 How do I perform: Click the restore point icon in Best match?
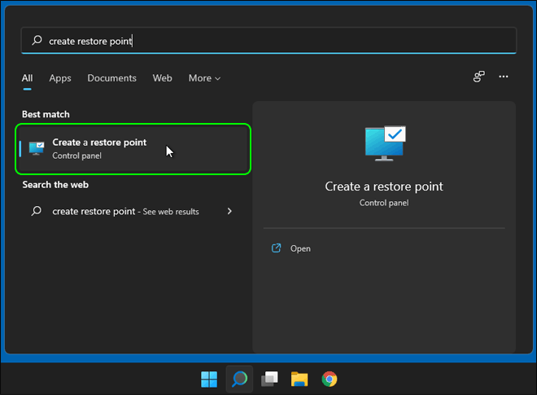[37, 148]
